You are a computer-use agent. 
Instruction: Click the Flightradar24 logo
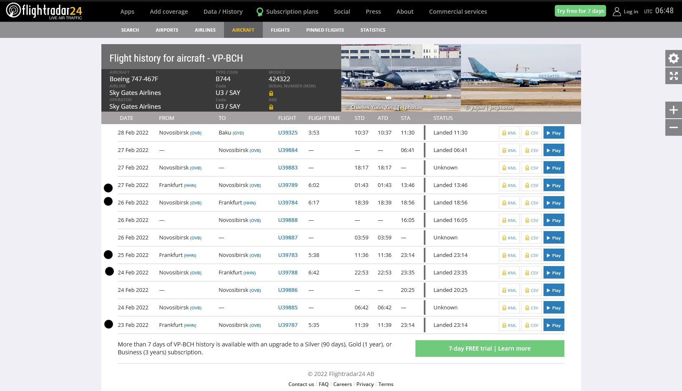click(x=44, y=11)
